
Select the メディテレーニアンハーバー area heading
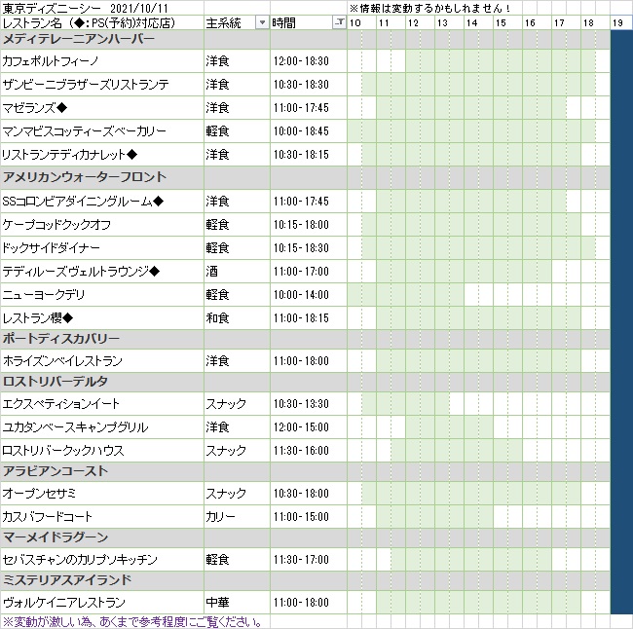coord(102,40)
